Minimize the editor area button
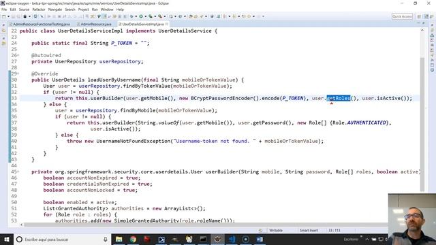Image resolution: width=436 pixels, height=245 pixels. [418, 23]
